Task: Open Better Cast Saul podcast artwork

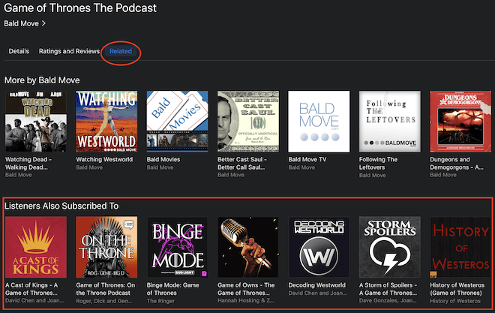Action: 248,122
